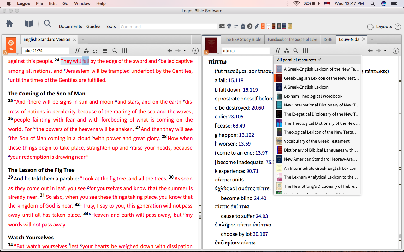
Task: Select Vocabulary of the Greek Testament
Action: pyautogui.click(x=318, y=141)
